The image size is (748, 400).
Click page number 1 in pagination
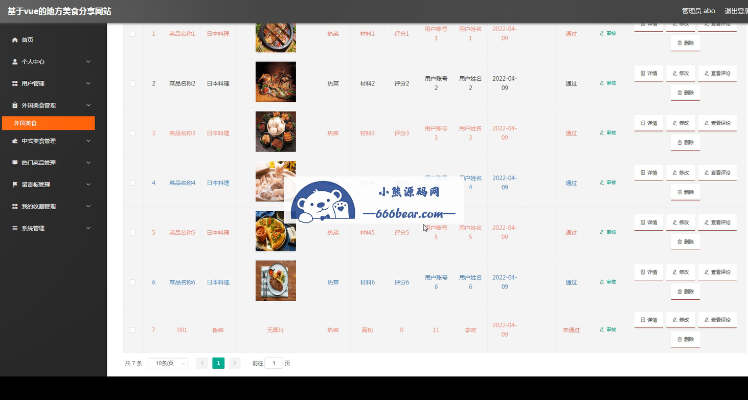[x=218, y=363]
